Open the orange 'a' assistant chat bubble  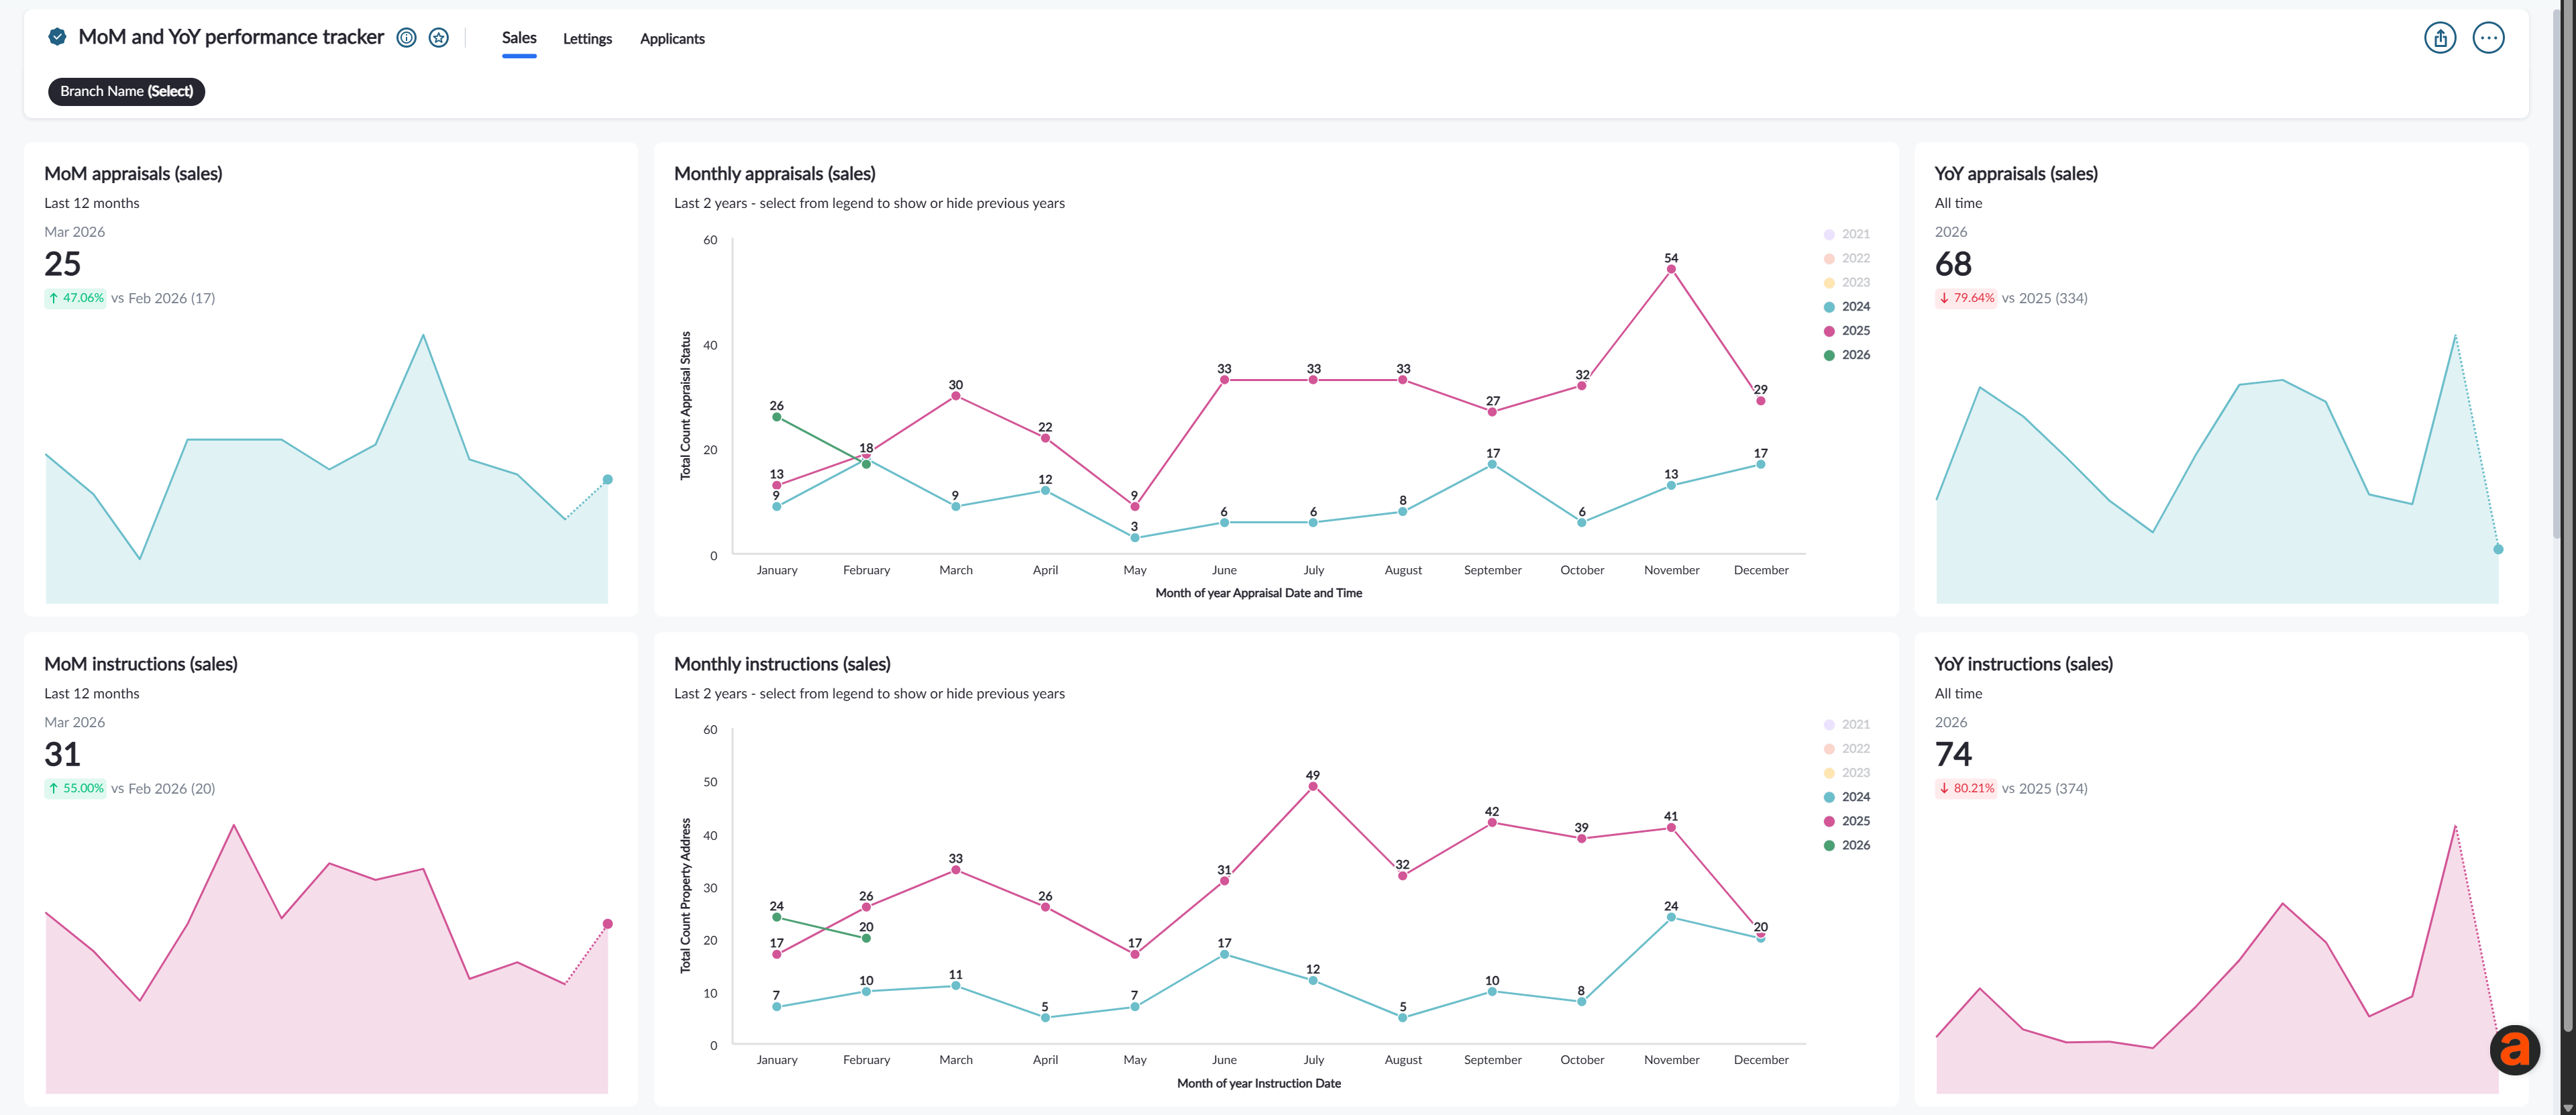(x=2514, y=1050)
